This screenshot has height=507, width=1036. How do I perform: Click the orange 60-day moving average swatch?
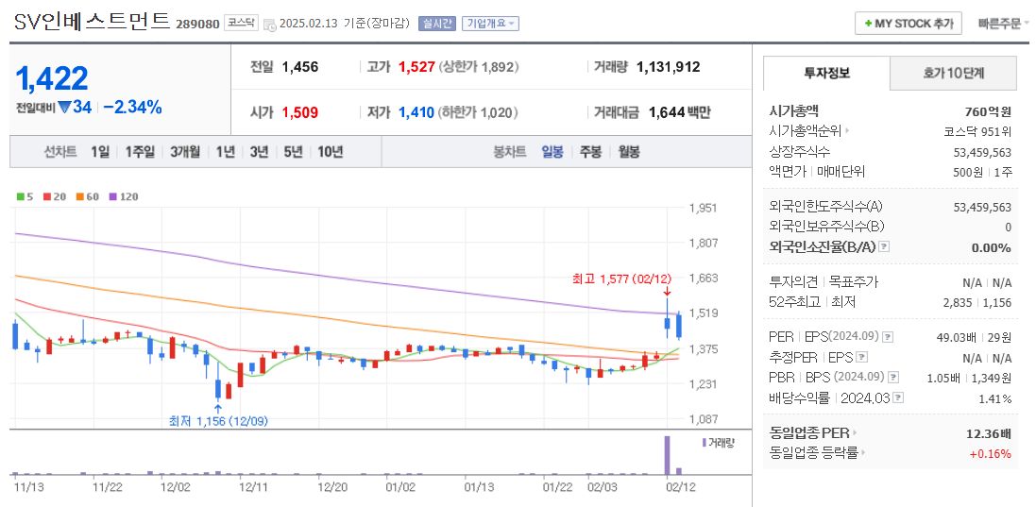coord(78,196)
